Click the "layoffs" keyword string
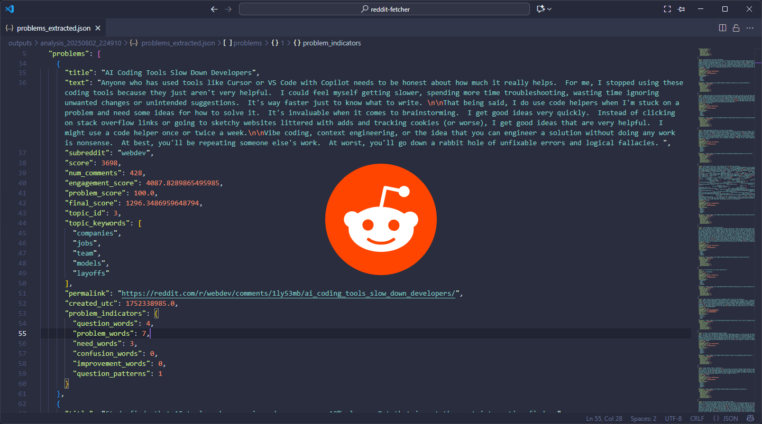Screen dimensions: 762x424 91,274
